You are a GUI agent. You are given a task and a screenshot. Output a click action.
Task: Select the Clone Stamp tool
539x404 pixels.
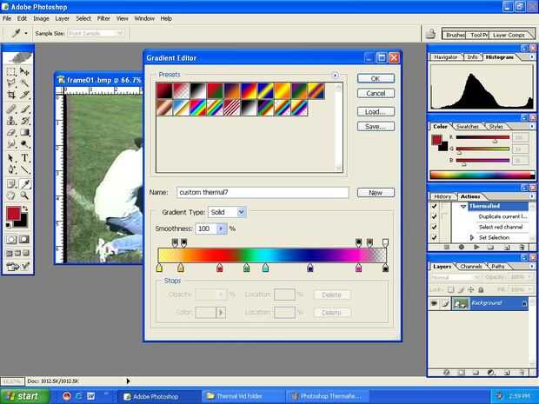click(x=11, y=121)
